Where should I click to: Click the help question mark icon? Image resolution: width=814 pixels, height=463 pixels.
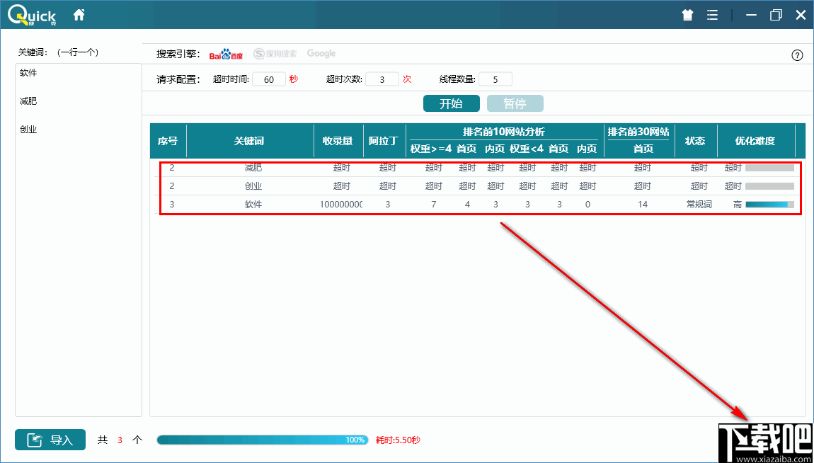pos(796,55)
